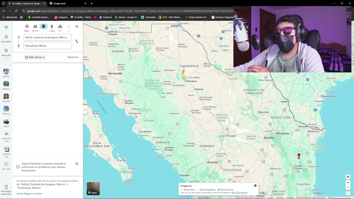Edit destination field Tamaulipas, México
This screenshot has height=199, width=354.
(47, 46)
